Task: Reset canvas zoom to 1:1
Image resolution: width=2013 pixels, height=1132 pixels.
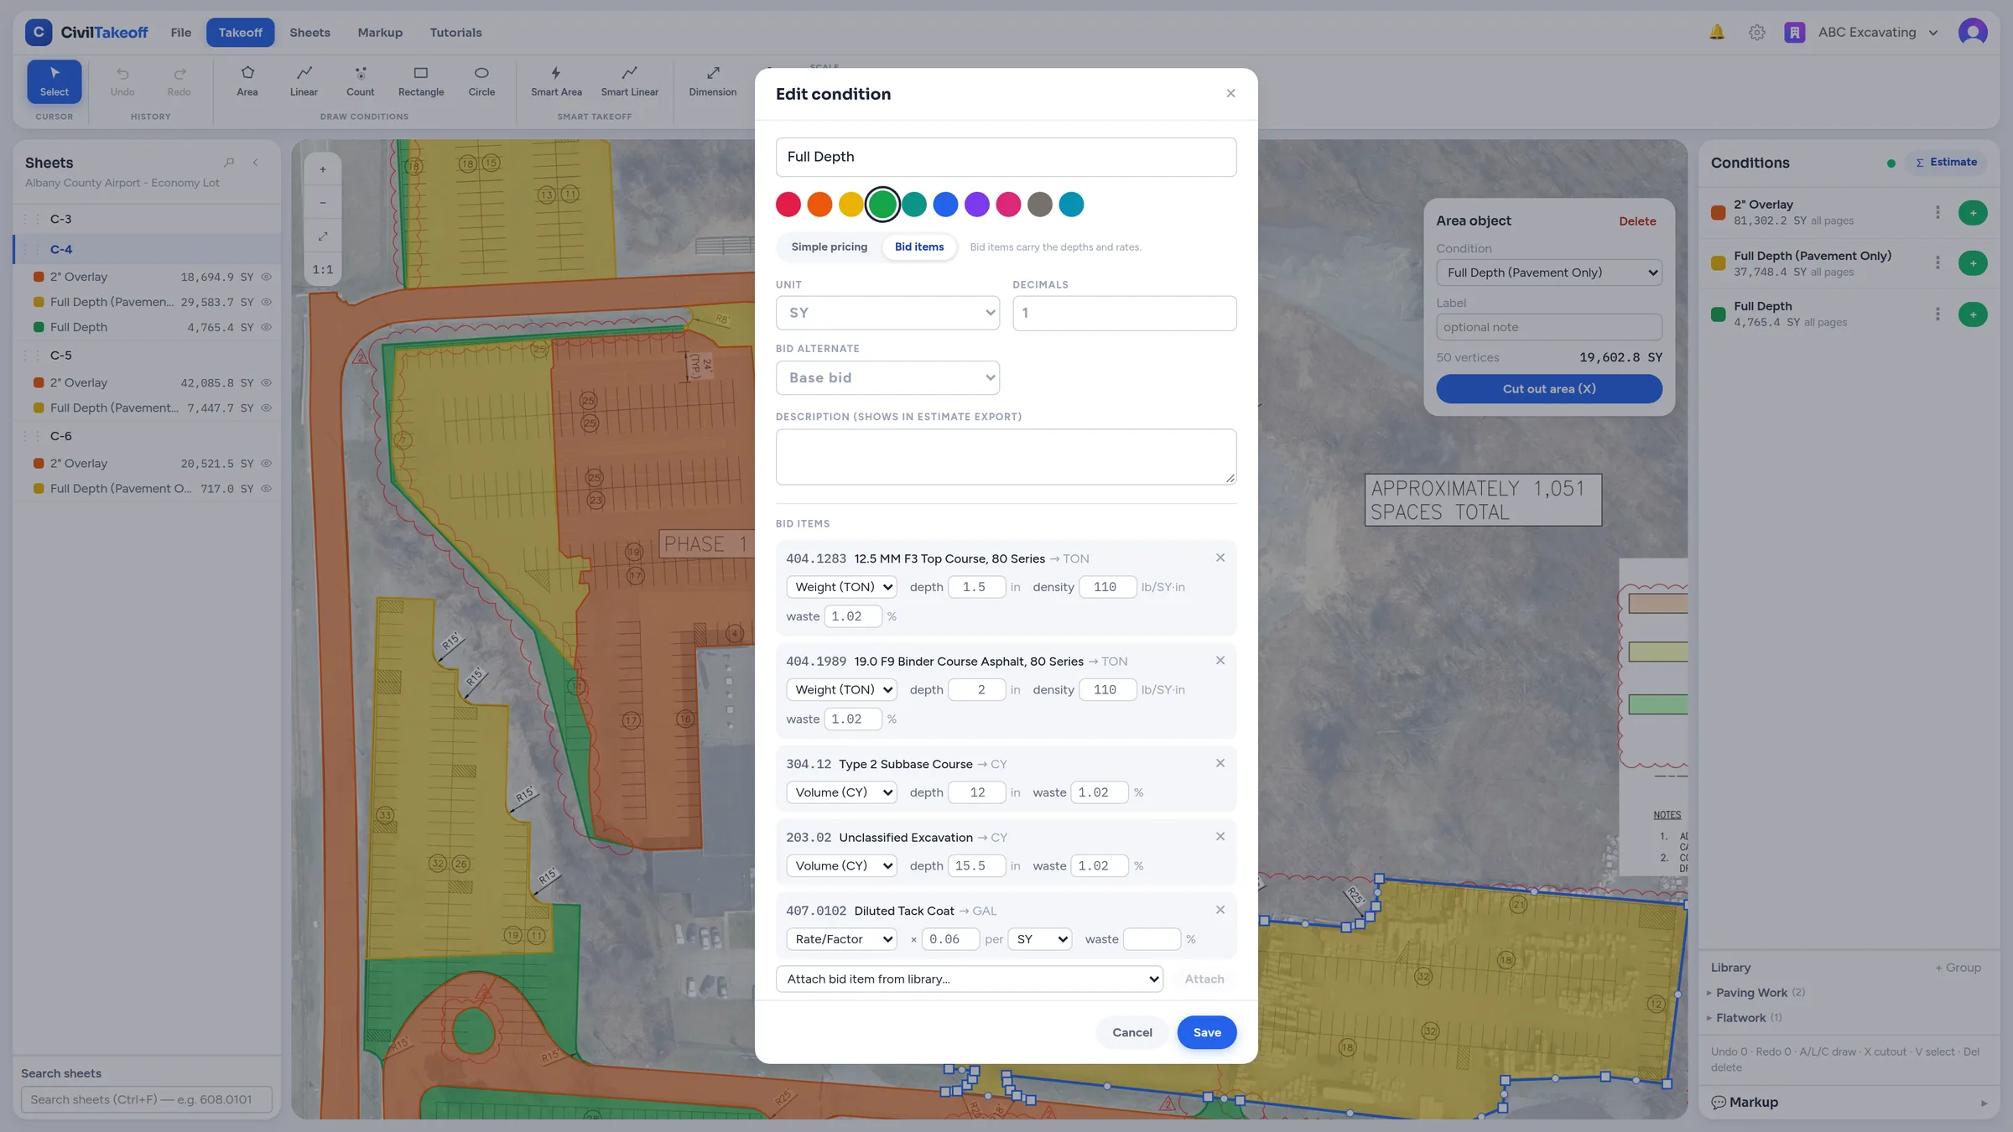Action: point(323,270)
